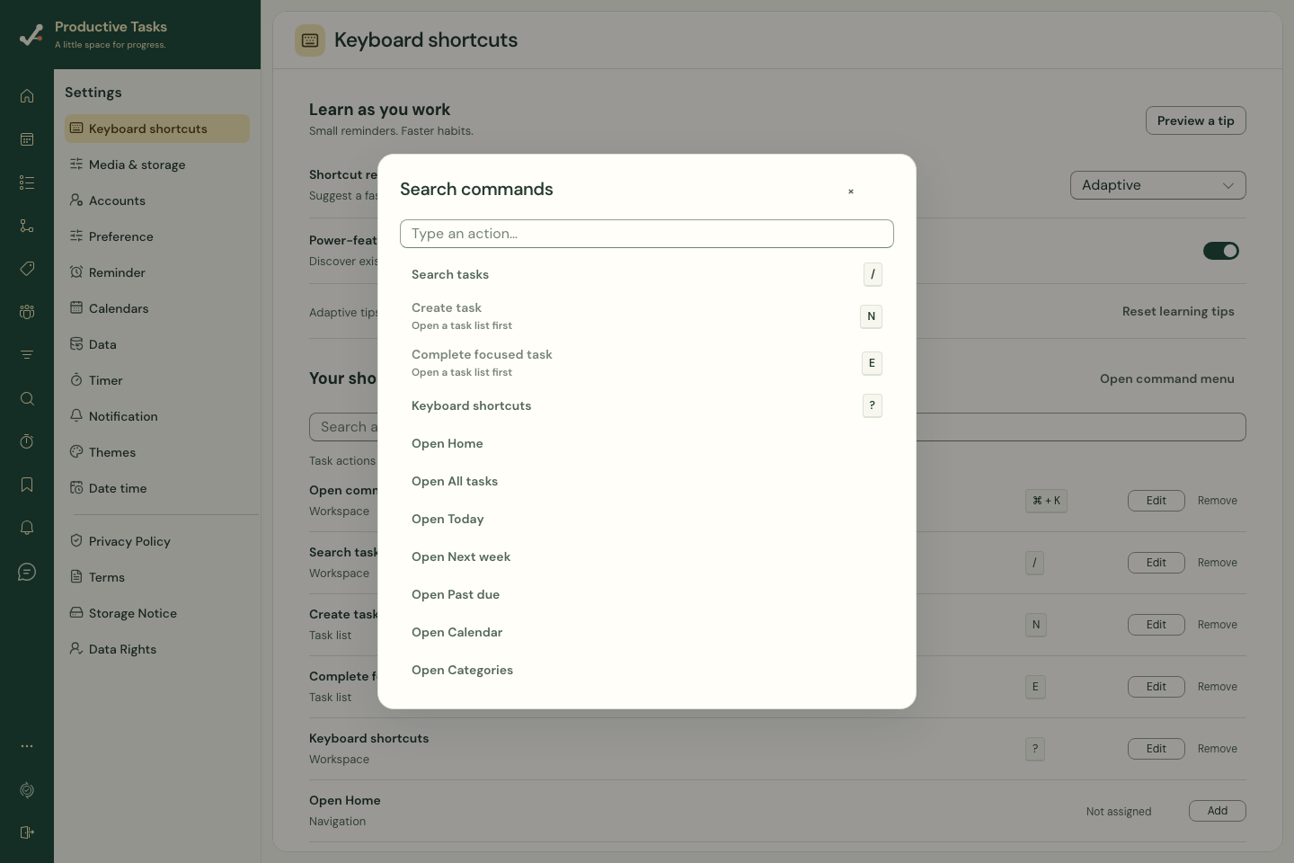The width and height of the screenshot is (1294, 863).
Task: Open the search icon in left rail
Action: tap(27, 398)
